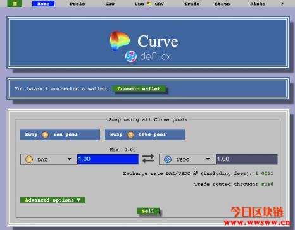Click the Connect wallet button
Viewport: 295px width, 230px height.
139,88
